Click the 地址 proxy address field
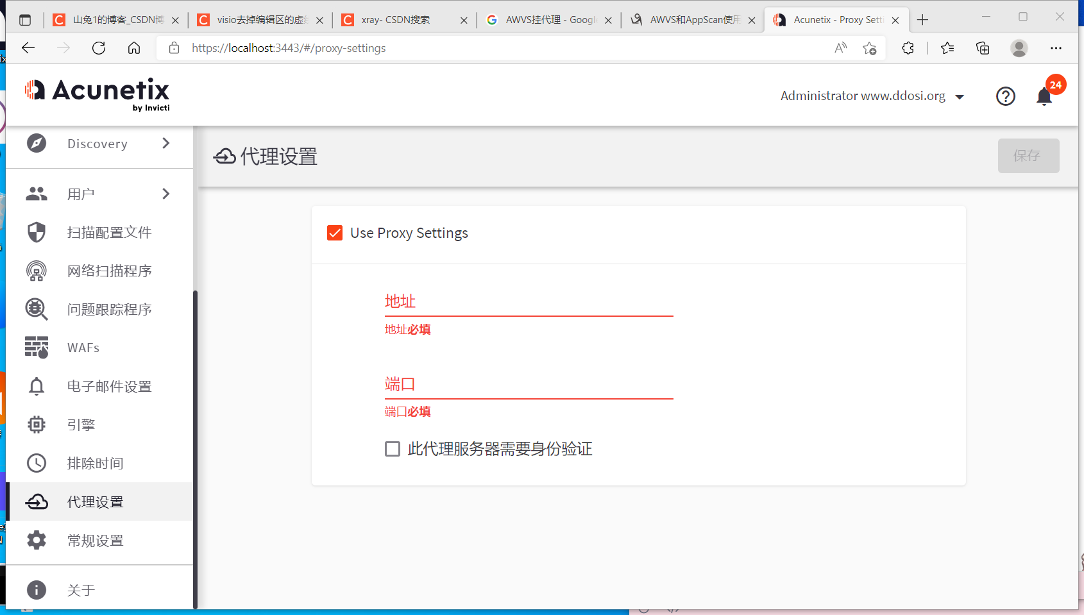1084x615 pixels. 529,301
